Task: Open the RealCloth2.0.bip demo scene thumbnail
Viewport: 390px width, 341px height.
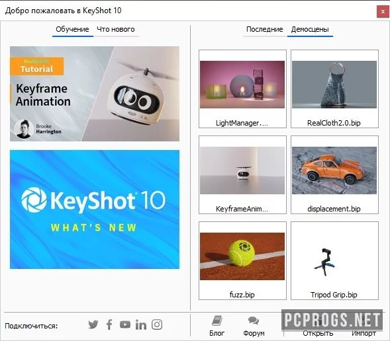Action: (x=334, y=85)
